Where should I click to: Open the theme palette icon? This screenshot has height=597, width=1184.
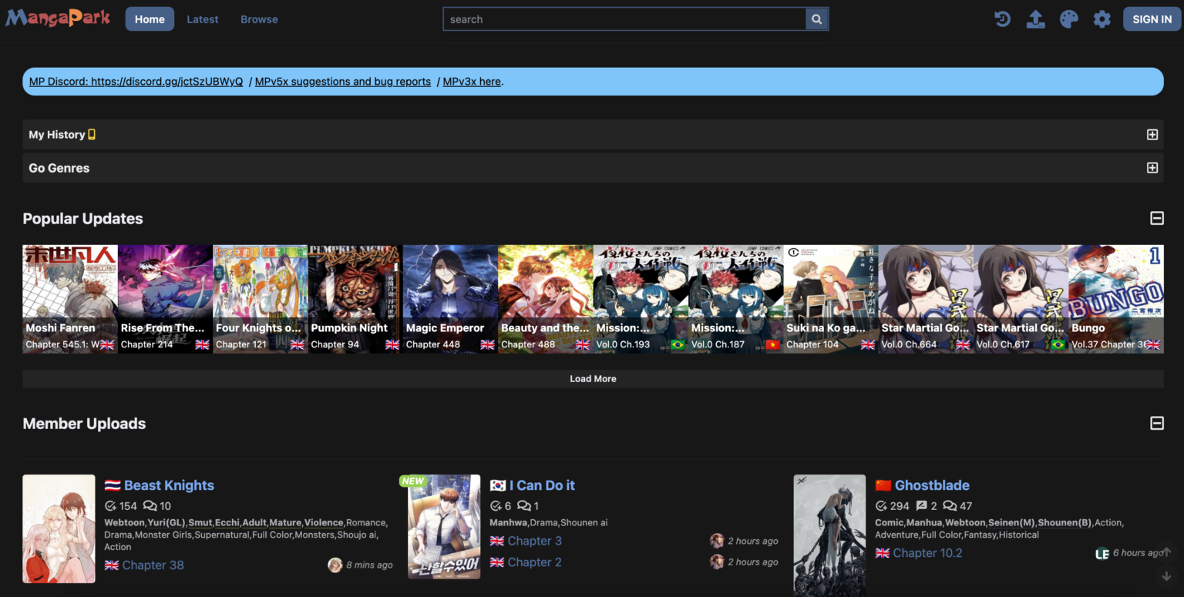click(x=1069, y=18)
